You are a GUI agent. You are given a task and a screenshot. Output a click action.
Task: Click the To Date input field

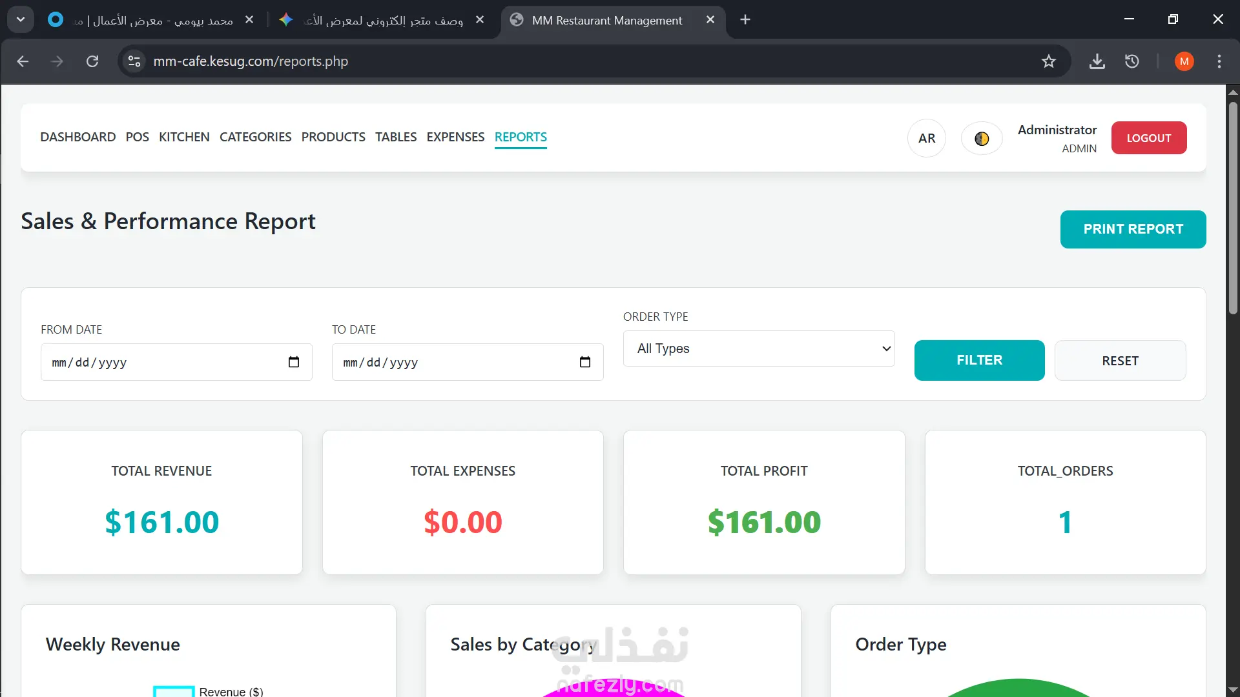point(468,362)
